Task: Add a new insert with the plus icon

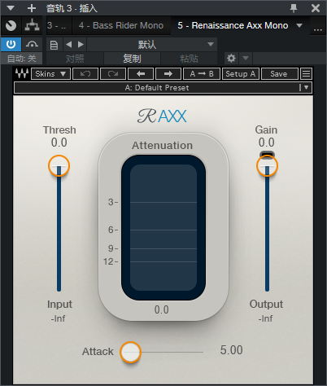Action: tap(32, 8)
